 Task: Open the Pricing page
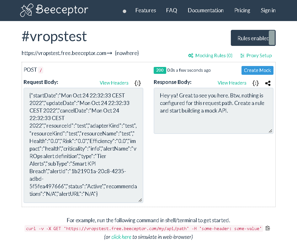point(242,10)
